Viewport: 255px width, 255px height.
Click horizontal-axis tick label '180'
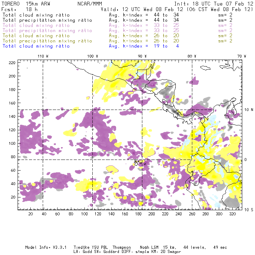(138, 214)
